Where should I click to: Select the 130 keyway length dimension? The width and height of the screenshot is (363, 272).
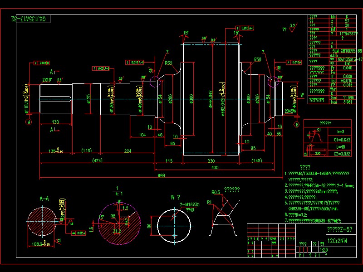pyautogui.click(x=55, y=122)
